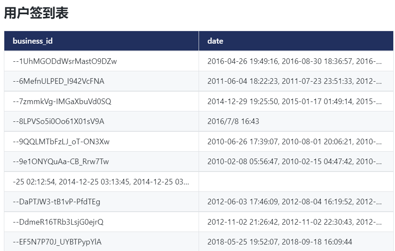The image size is (395, 251).
Task: Select the date cell starting 2016-04-26 19:49:16
Action: click(x=294, y=61)
